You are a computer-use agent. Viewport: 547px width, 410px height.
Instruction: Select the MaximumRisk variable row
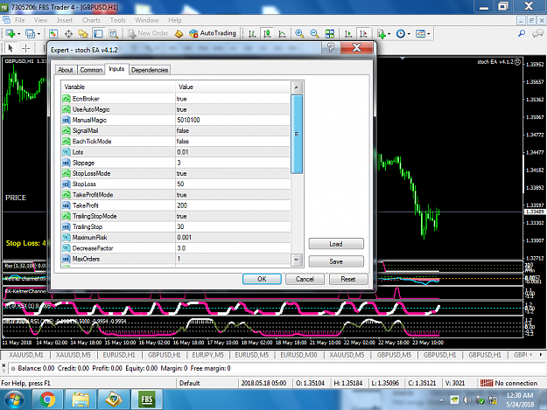pyautogui.click(x=175, y=238)
